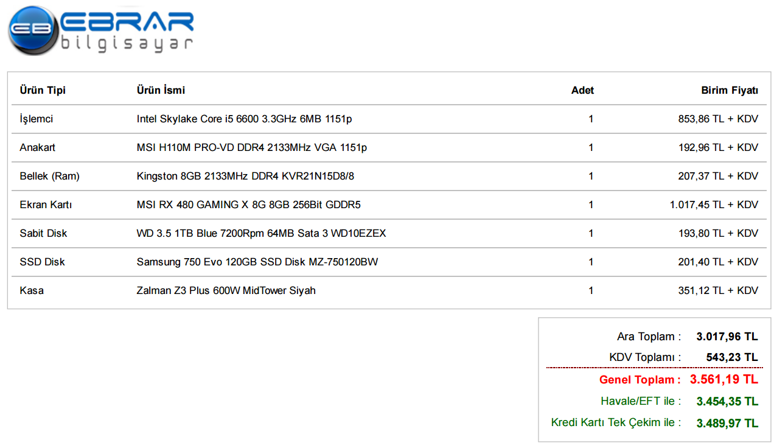
Task: Click the Bellek (Ram) product type cell
Action: click(x=50, y=176)
